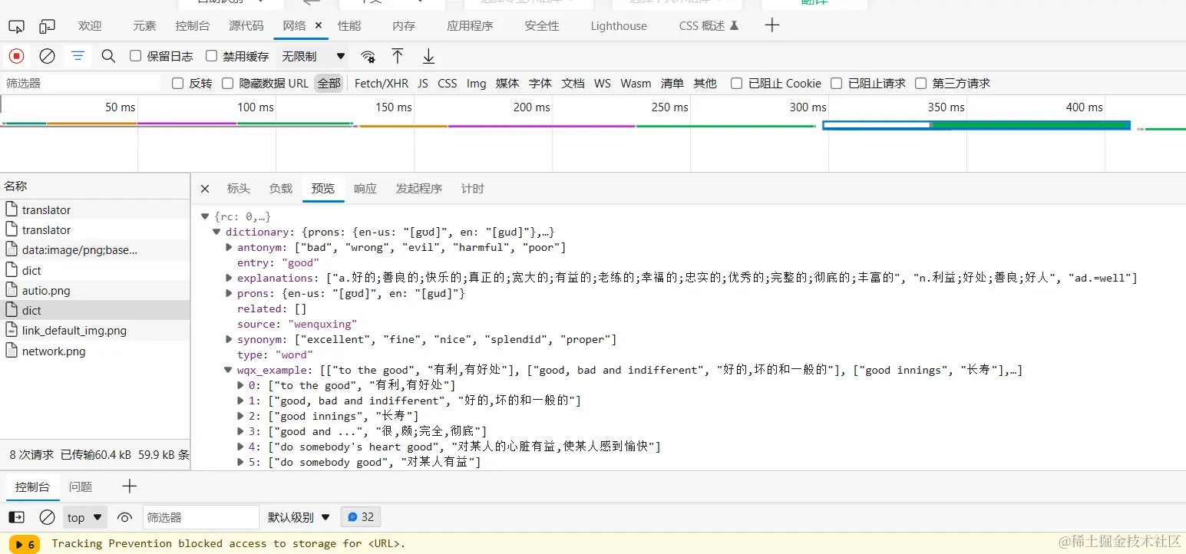1186x554 pixels.
Task: Filter requests by Fetch/XHR
Action: (382, 84)
